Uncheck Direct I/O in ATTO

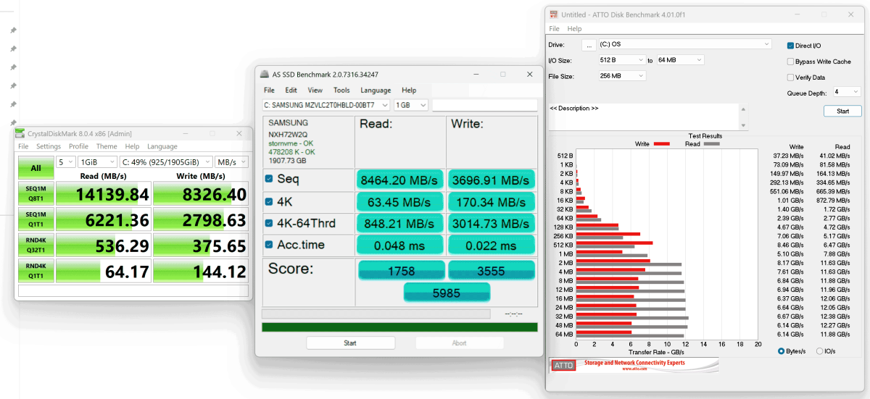point(790,46)
